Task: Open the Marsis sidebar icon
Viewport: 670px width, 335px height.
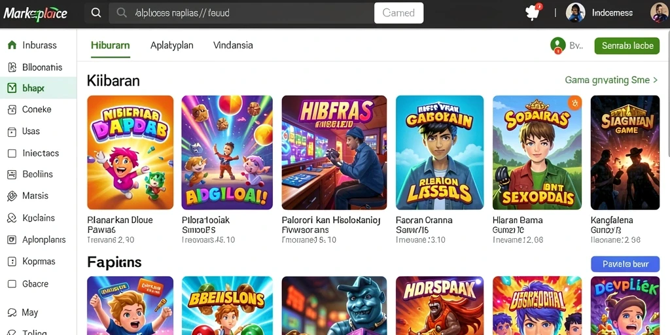Action: [x=12, y=196]
